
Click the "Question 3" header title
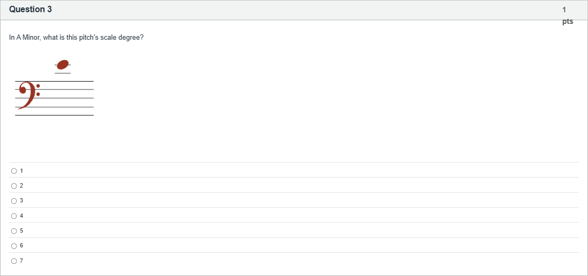pyautogui.click(x=31, y=10)
